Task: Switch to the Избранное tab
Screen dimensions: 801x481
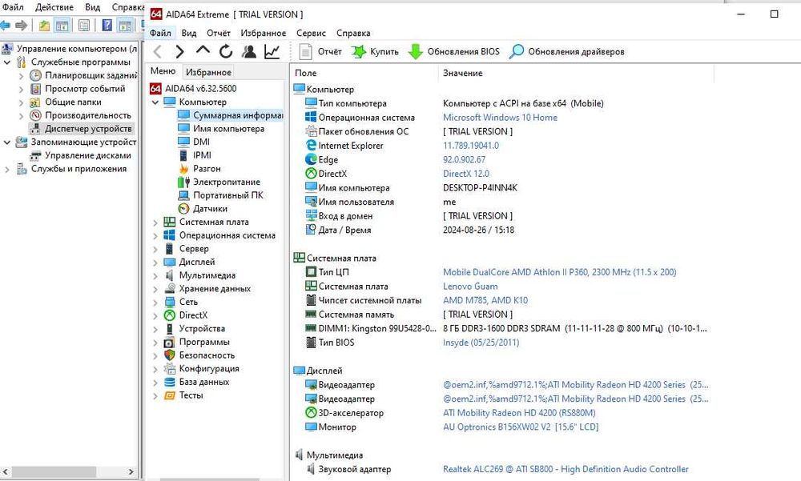Action: (208, 72)
